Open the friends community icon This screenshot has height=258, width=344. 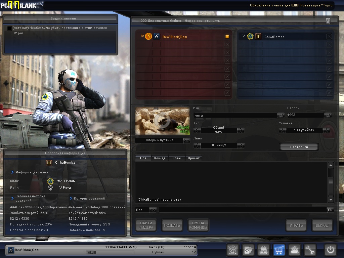[295, 250]
